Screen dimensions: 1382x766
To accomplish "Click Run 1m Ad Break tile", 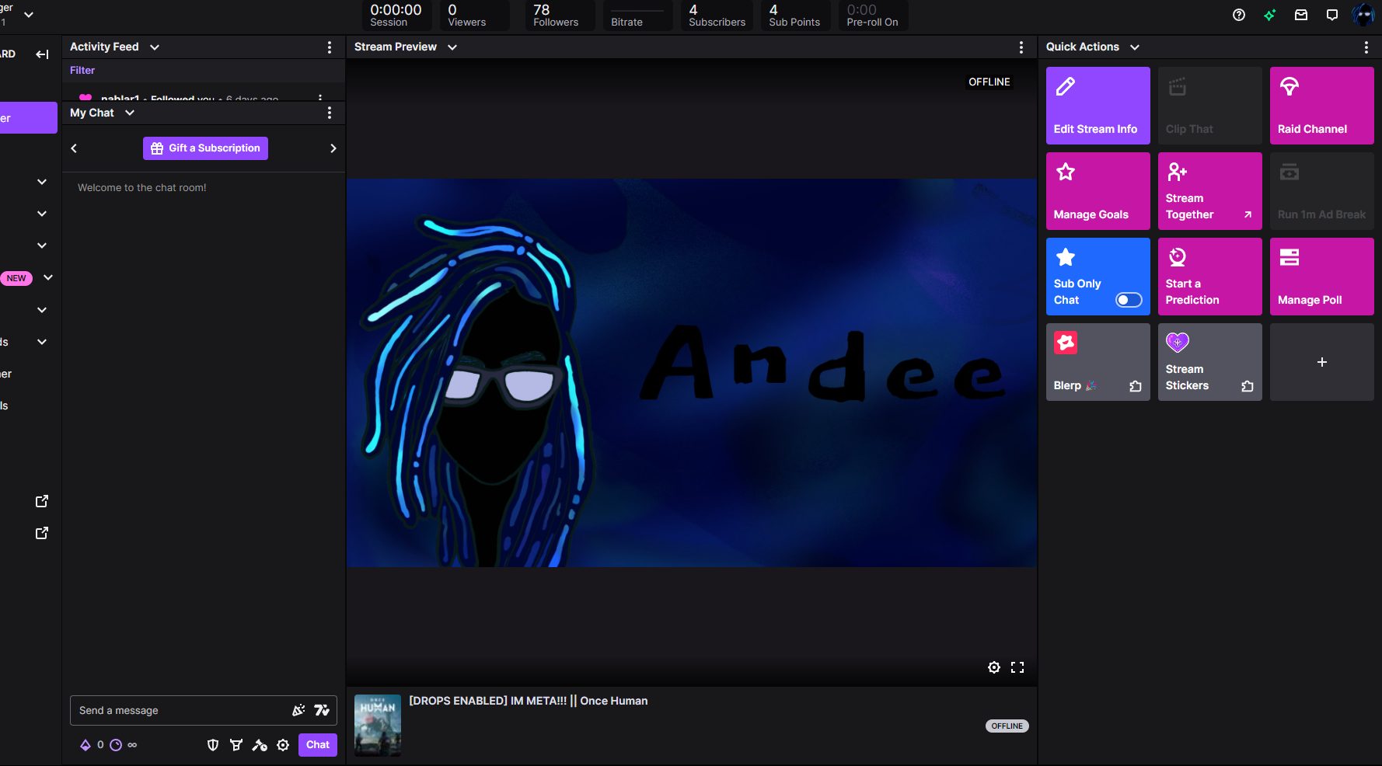I will click(1322, 191).
